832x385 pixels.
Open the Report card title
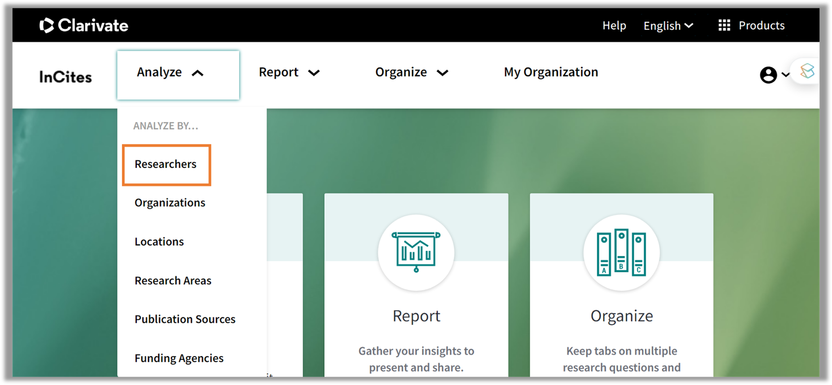pos(416,316)
